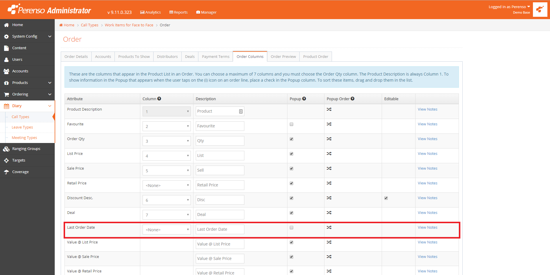Open the Analytics menu in header
The width and height of the screenshot is (550, 275).
pos(150,12)
